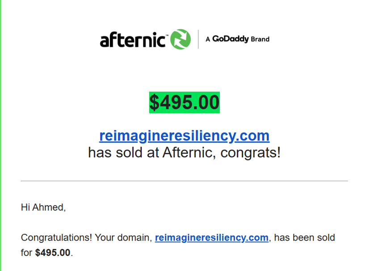Screen dimensions: 366x271
Task: Click the Hi Ahmed greeting line
Action: coord(43,207)
